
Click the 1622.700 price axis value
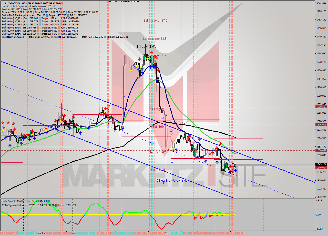[x=321, y=189]
